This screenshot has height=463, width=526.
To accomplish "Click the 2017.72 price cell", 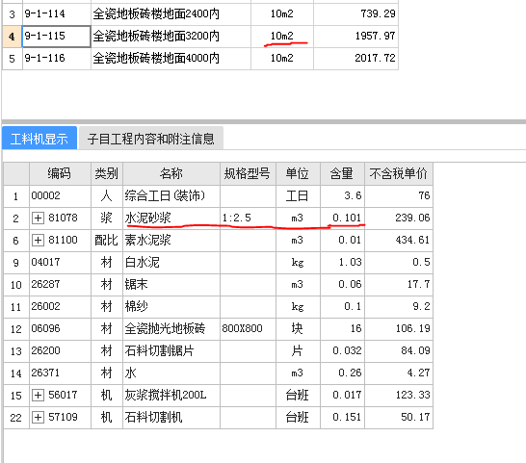I will (x=355, y=59).
